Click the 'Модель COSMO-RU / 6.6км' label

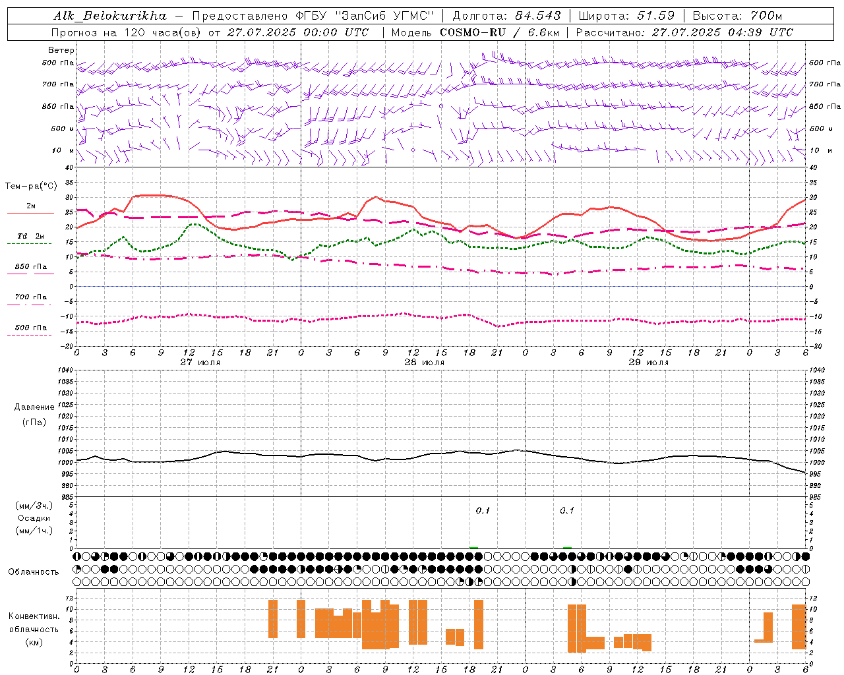click(475, 32)
